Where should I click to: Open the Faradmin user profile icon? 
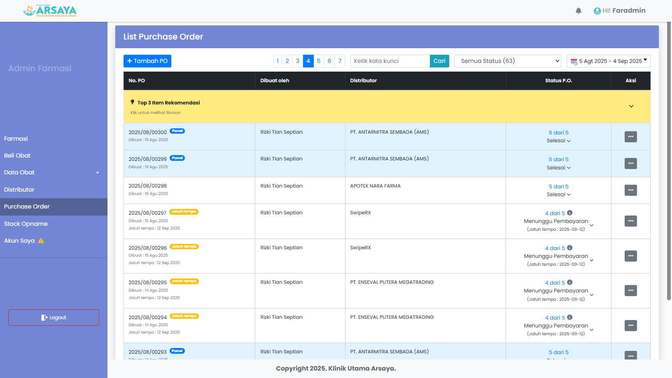(x=597, y=11)
